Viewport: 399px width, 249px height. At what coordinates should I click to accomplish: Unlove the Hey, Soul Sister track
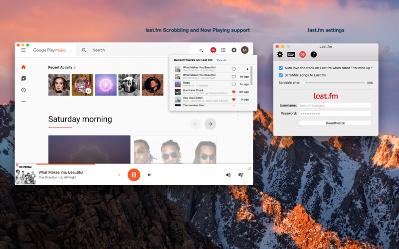(233, 100)
